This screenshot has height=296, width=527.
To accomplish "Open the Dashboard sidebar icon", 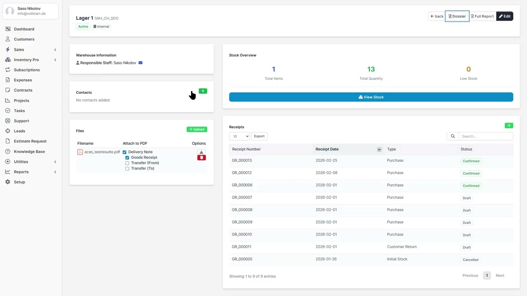I will click(x=8, y=29).
